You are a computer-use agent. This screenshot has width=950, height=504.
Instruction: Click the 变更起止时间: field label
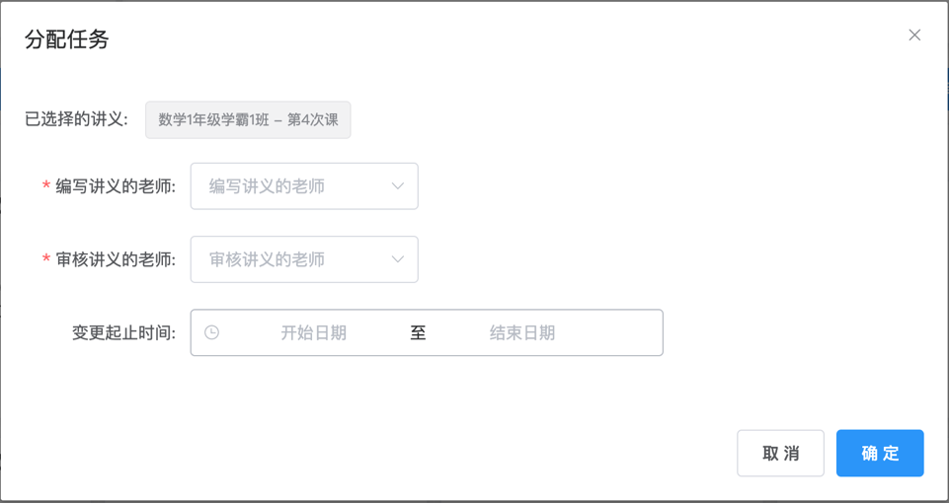[123, 332]
